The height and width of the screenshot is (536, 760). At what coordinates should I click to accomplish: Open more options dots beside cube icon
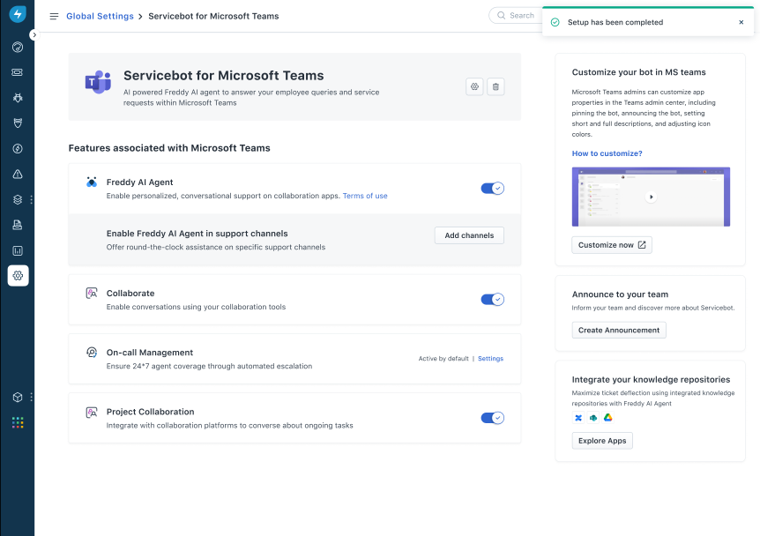click(x=32, y=398)
